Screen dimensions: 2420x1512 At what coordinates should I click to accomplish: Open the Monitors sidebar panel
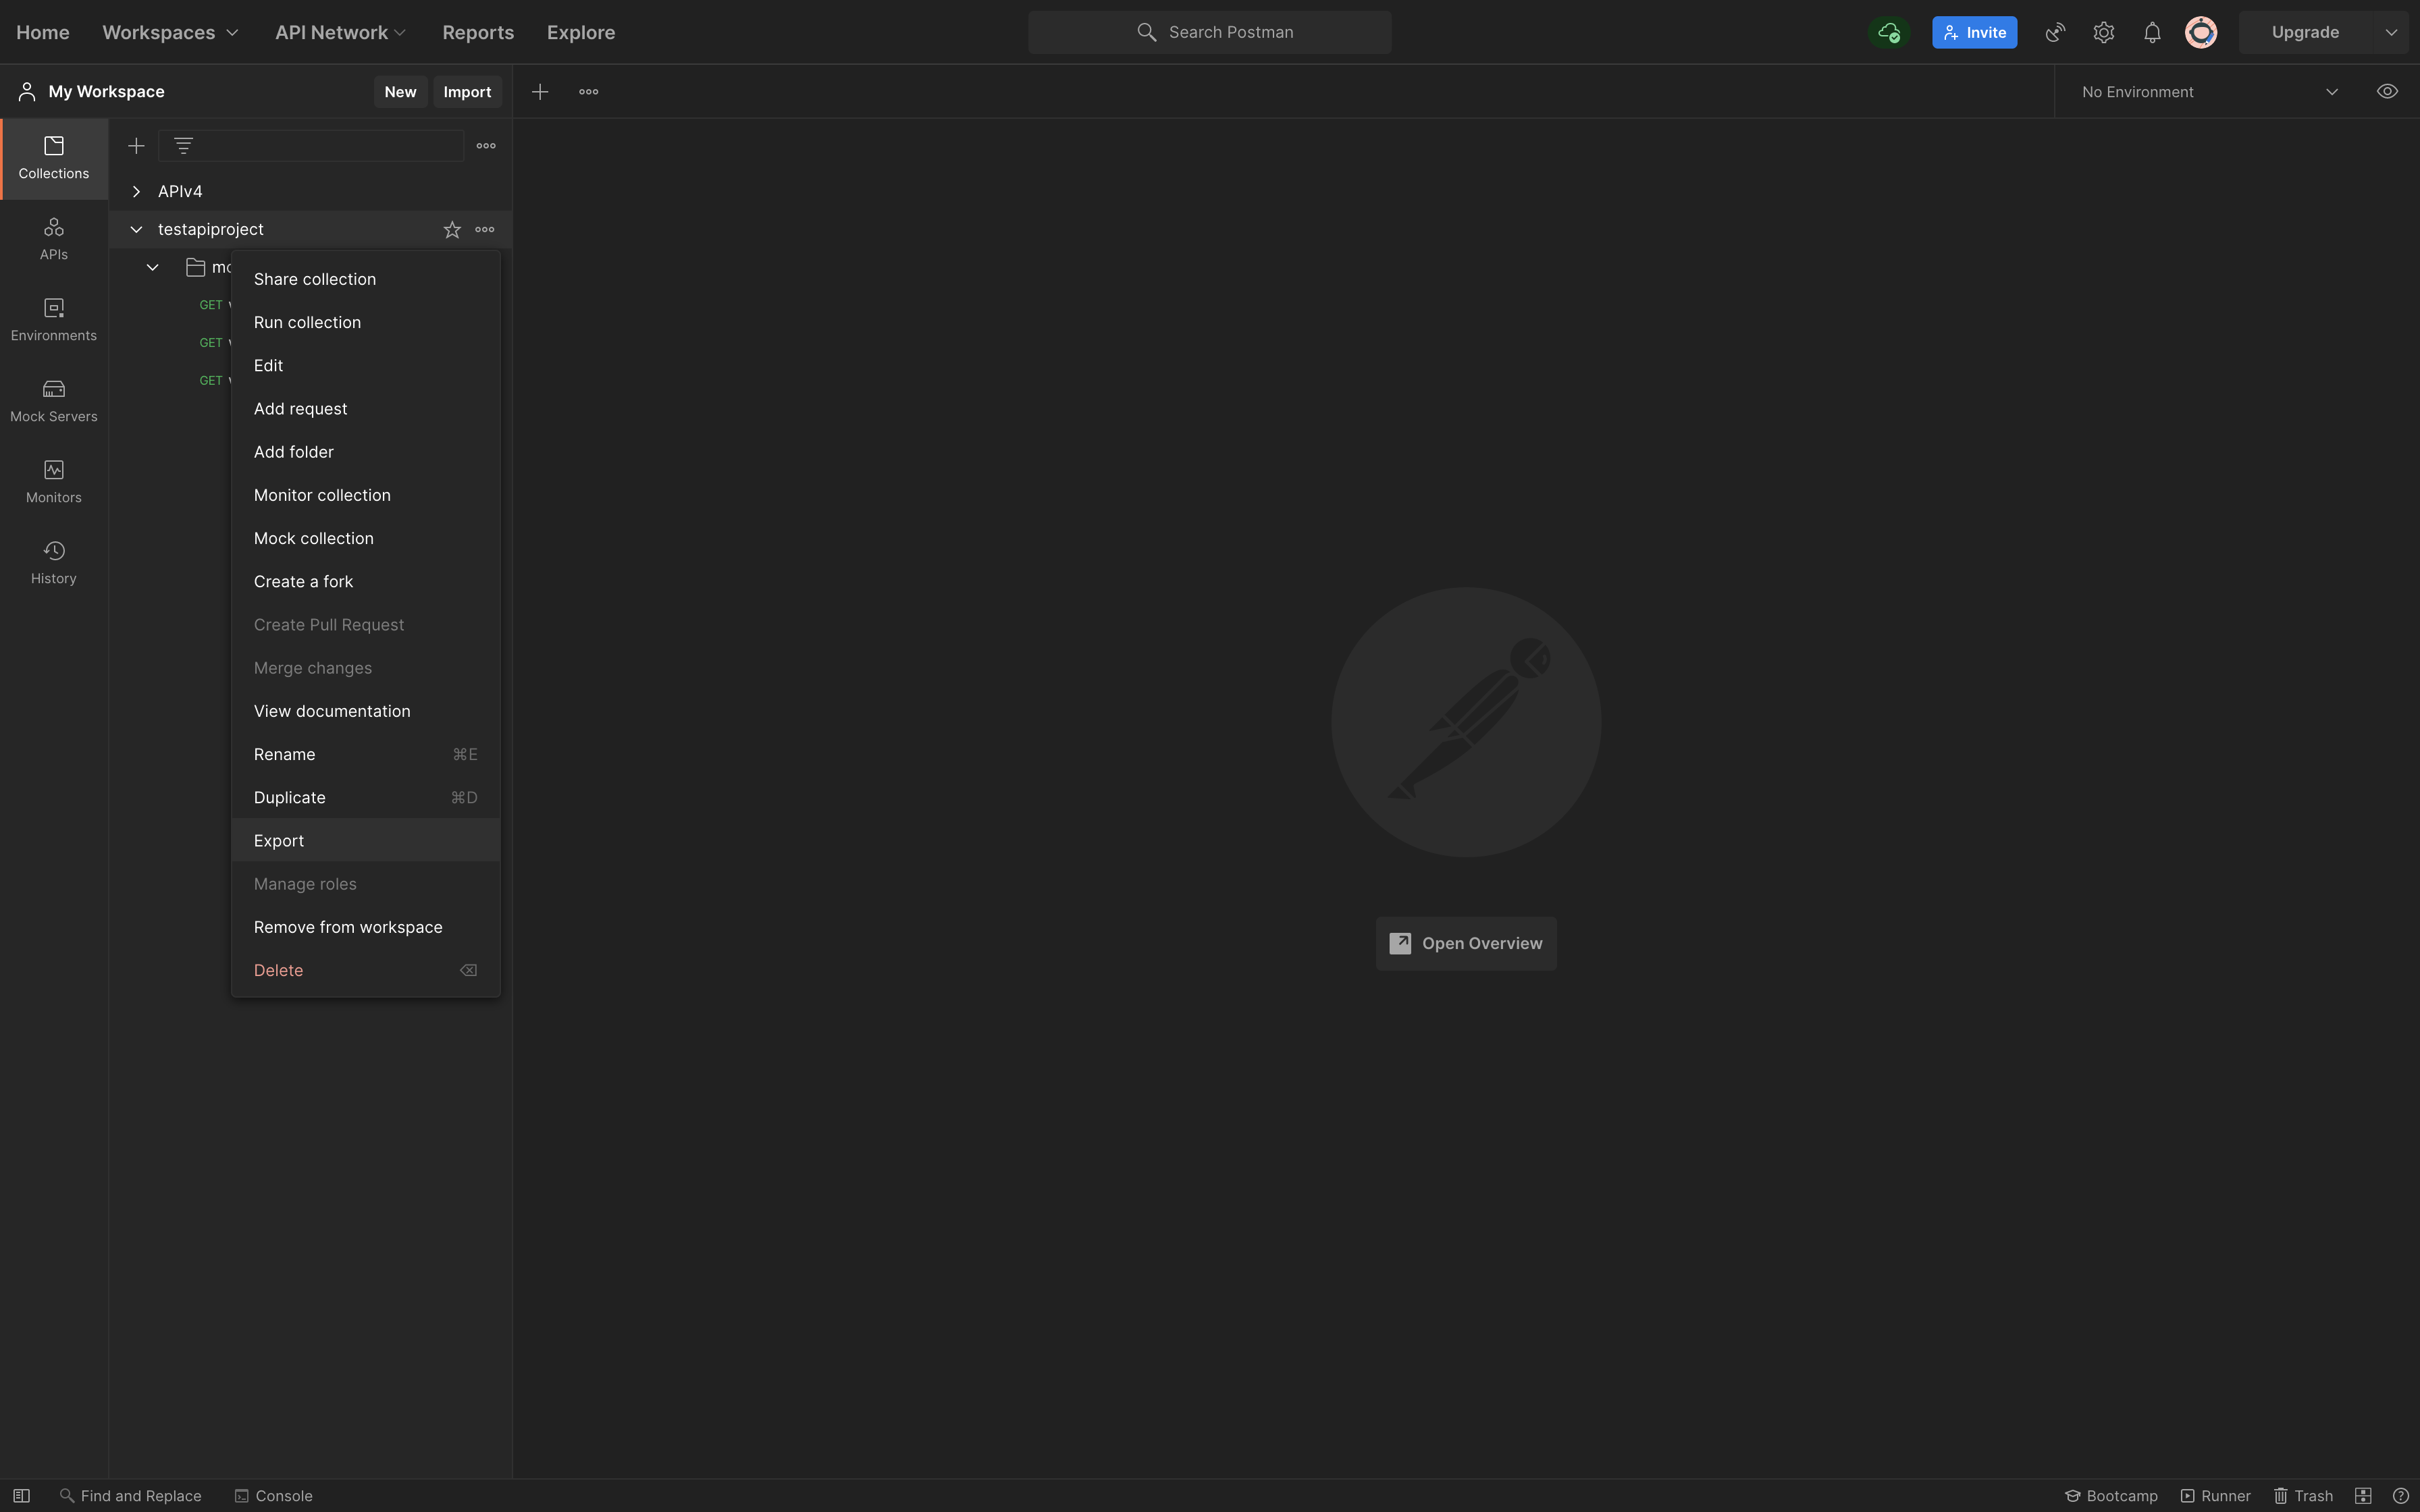tap(53, 481)
